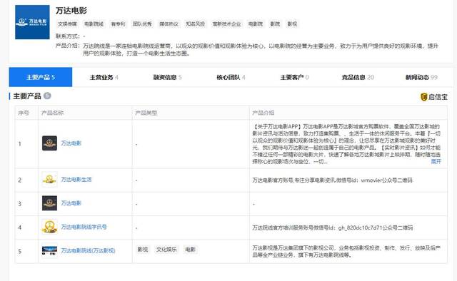The image size is (457, 281).
Task: Open the 万达电影院线学讯号 product link
Action: pyautogui.click(x=84, y=227)
